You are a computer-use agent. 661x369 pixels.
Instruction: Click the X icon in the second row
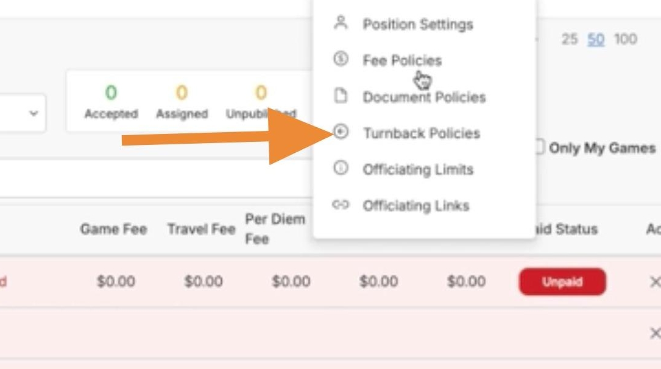[655, 333]
